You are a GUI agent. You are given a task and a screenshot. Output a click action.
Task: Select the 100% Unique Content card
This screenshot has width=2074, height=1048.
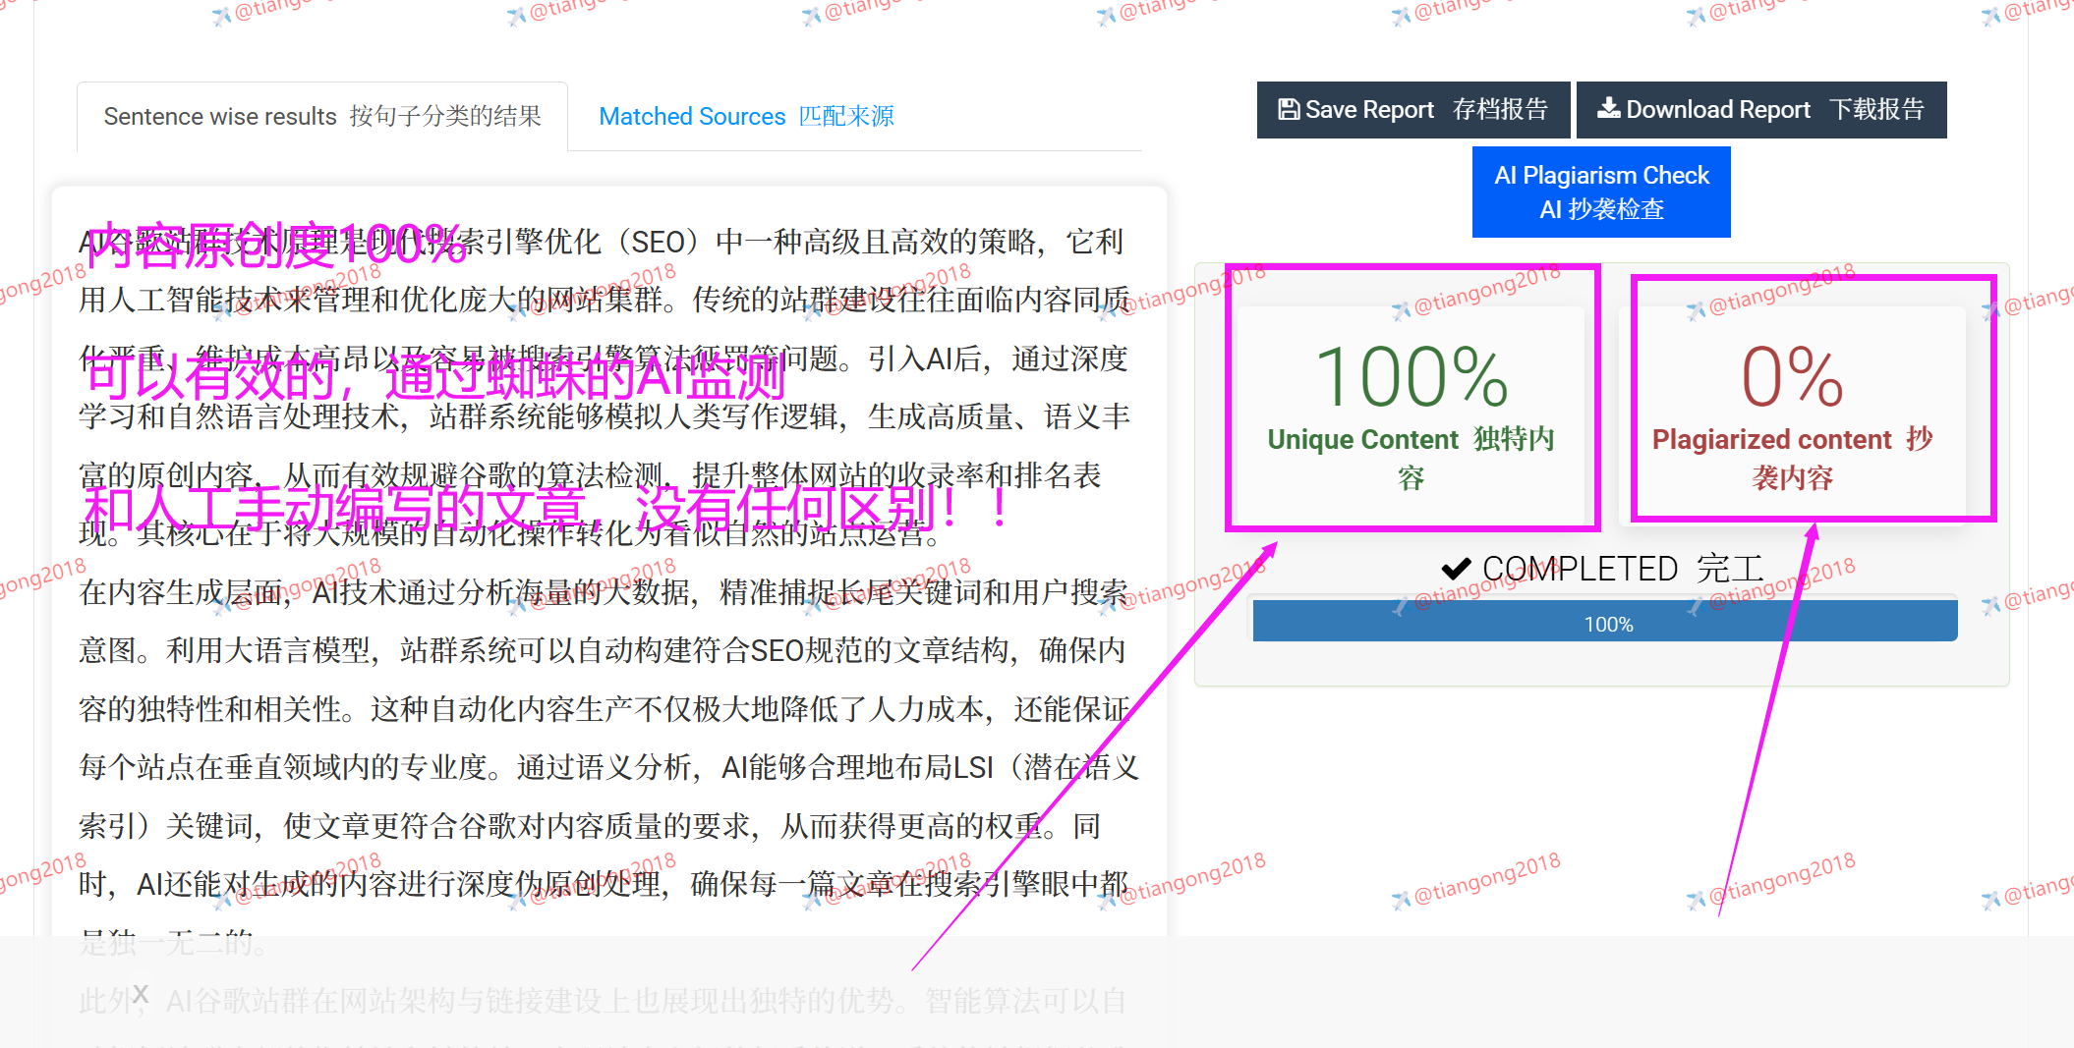point(1411,413)
